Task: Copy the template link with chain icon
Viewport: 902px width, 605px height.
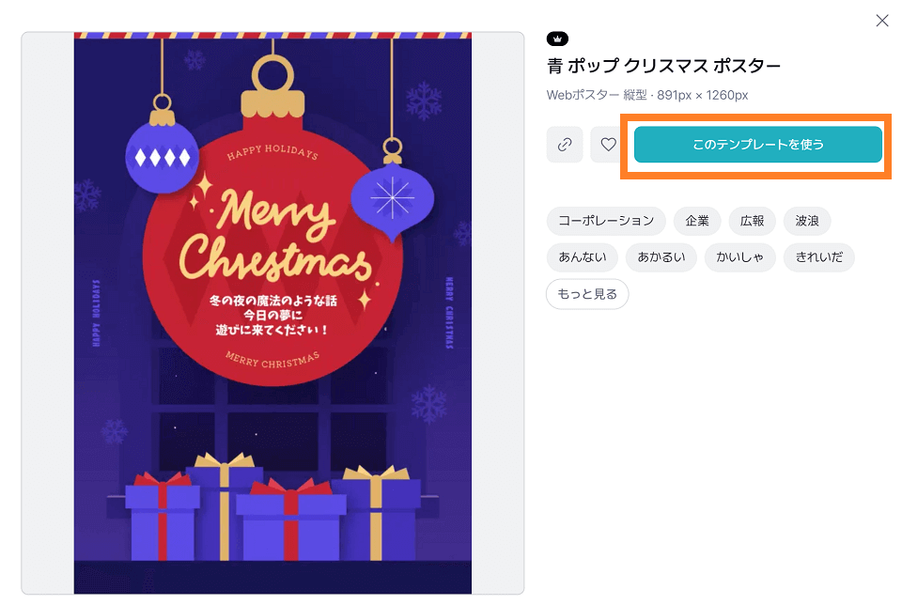Action: coord(565,145)
